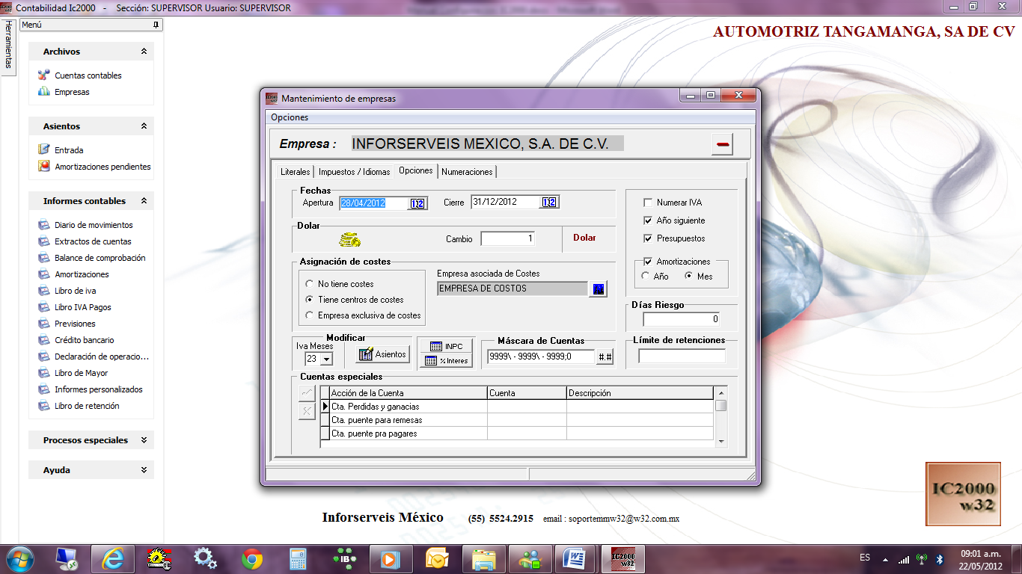Open the Iva Meses dropdown

coord(326,359)
